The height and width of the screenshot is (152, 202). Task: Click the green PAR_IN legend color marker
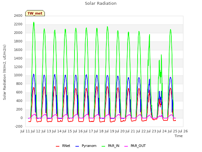pos(103,146)
